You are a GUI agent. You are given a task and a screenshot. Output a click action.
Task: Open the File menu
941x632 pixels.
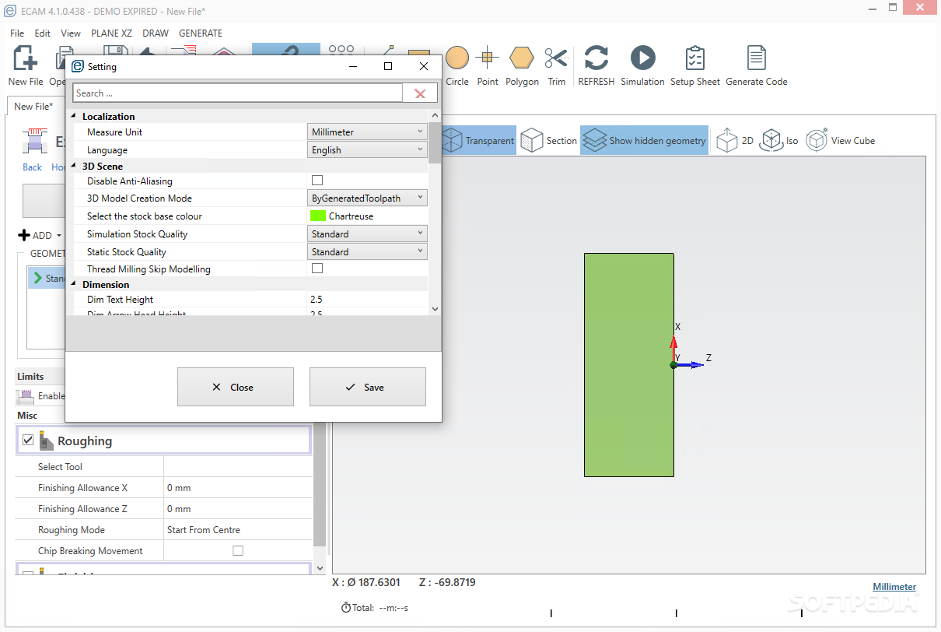point(17,33)
